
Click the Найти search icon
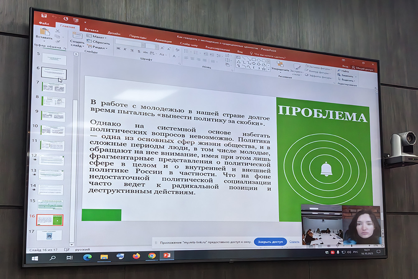[339, 70]
